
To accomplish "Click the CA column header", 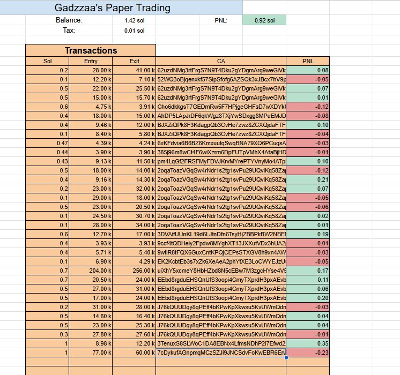I will (x=221, y=61).
